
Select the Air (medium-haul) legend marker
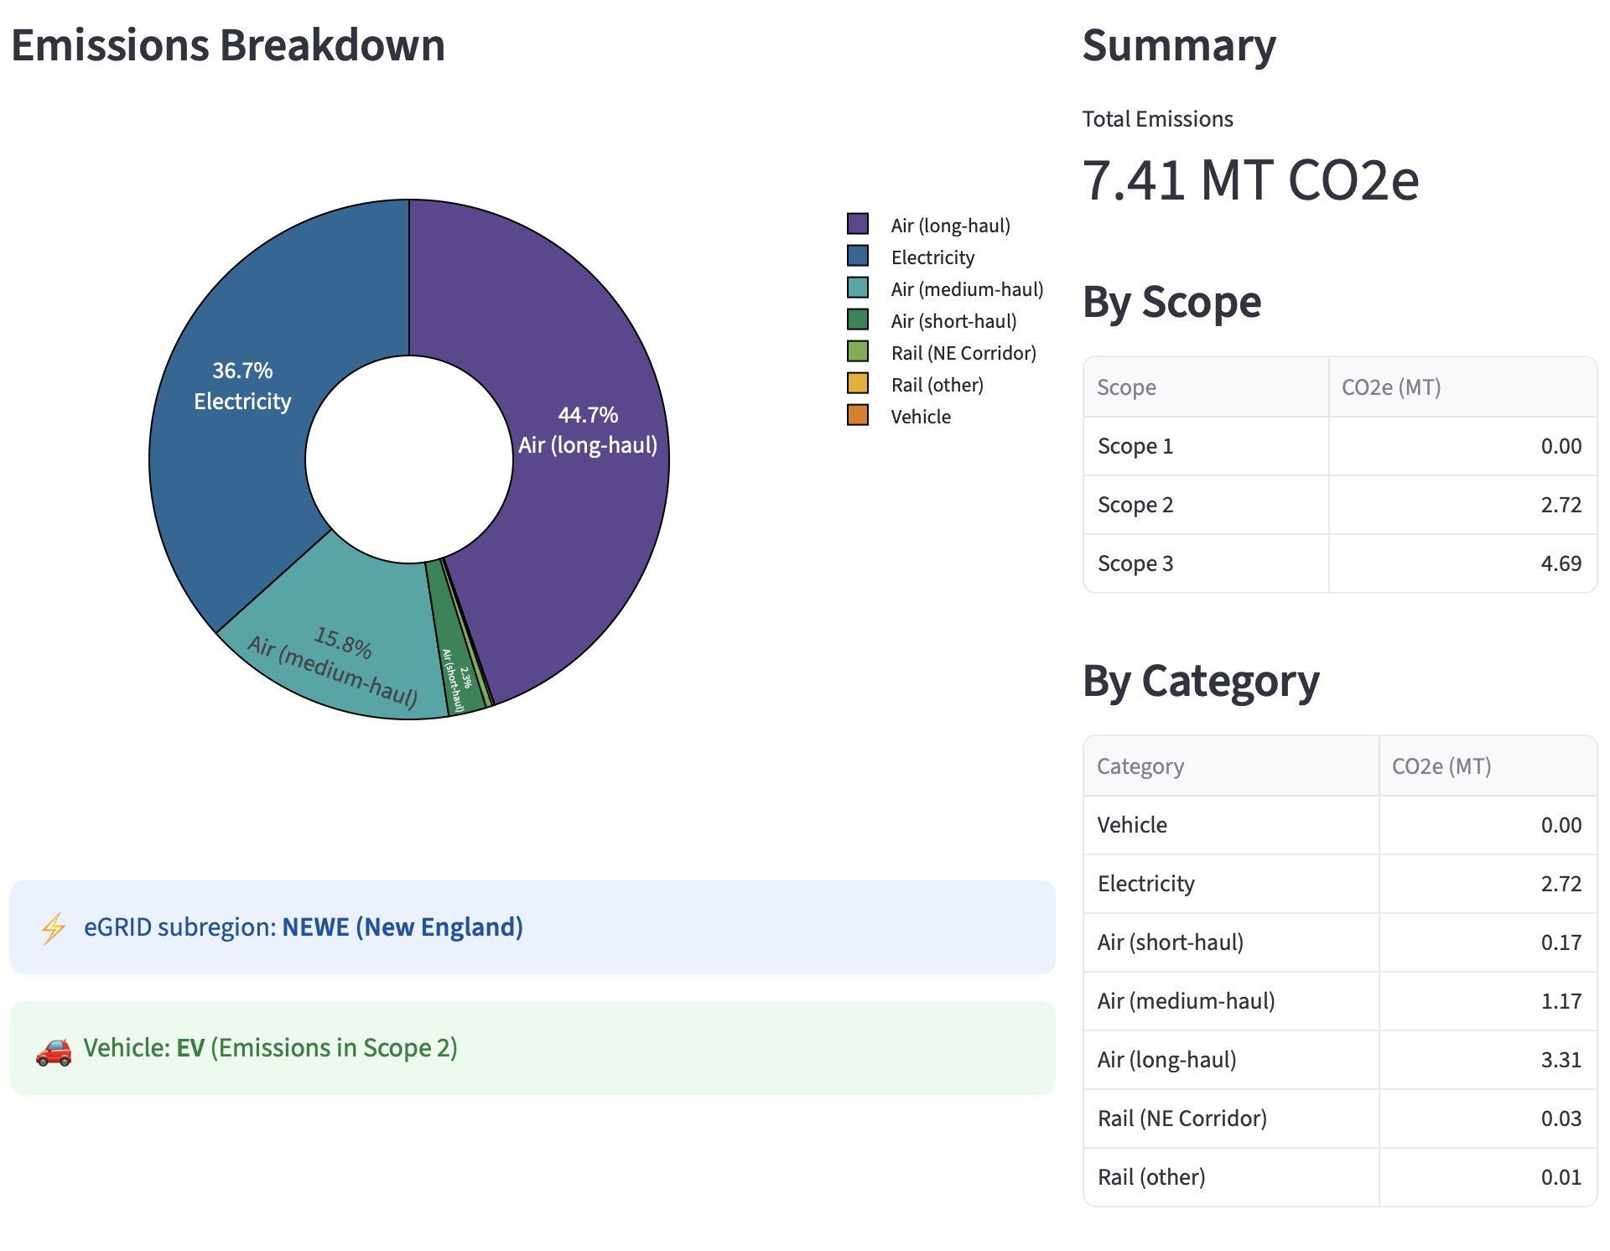(858, 288)
